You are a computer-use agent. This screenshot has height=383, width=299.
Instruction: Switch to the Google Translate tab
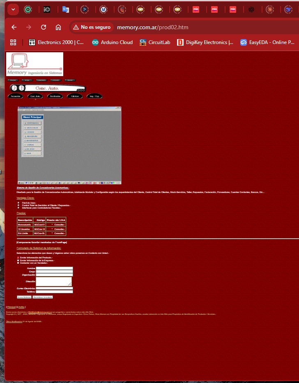point(66,9)
